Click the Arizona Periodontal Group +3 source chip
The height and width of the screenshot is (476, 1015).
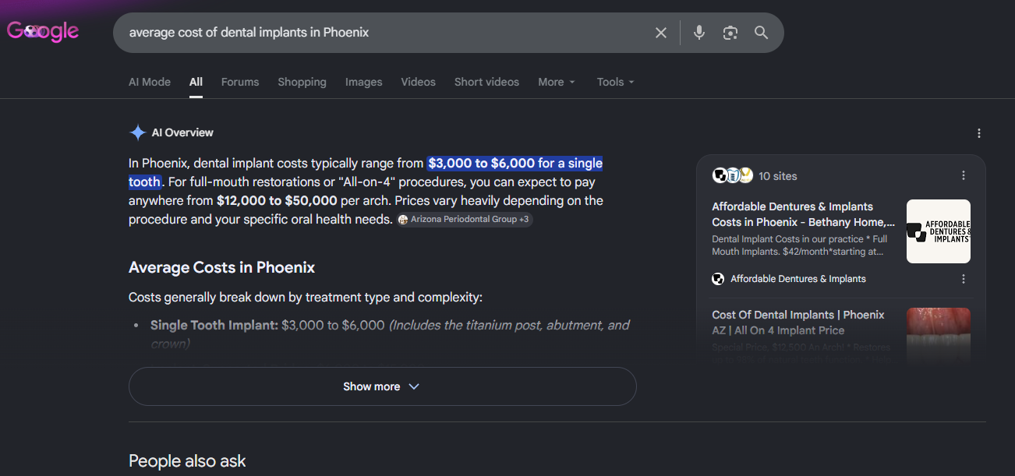click(x=464, y=220)
